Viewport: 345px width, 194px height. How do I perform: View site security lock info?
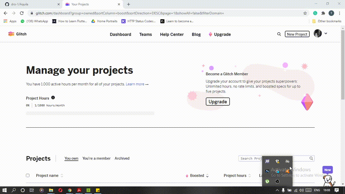pos(32,13)
